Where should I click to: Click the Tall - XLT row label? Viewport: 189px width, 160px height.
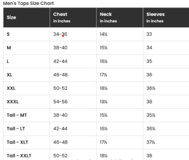point(18,142)
